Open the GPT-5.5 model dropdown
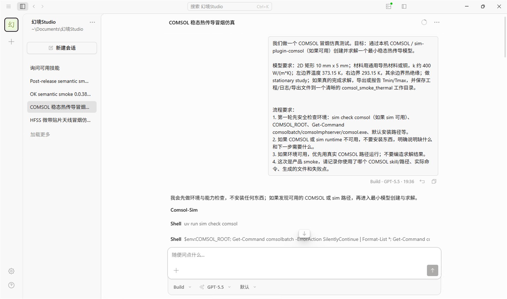Screen dimensions: 507x299 click(215, 287)
